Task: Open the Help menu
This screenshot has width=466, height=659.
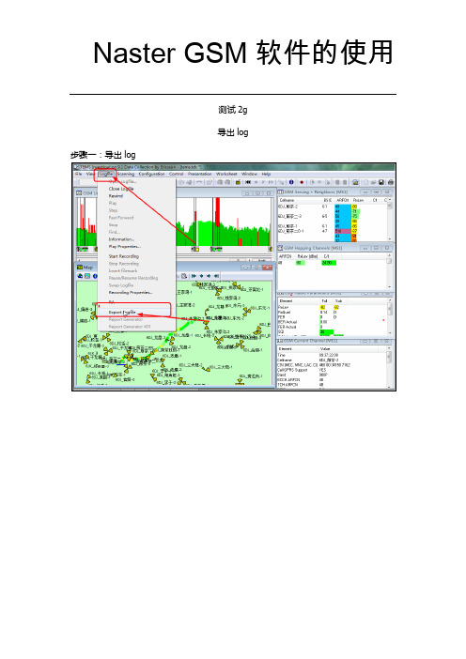Action: pos(266,174)
